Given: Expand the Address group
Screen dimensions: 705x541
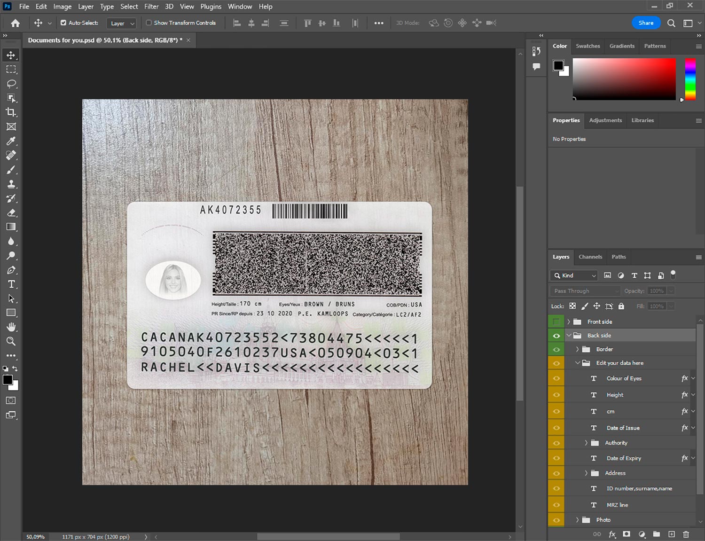Looking at the screenshot, I should [x=586, y=473].
